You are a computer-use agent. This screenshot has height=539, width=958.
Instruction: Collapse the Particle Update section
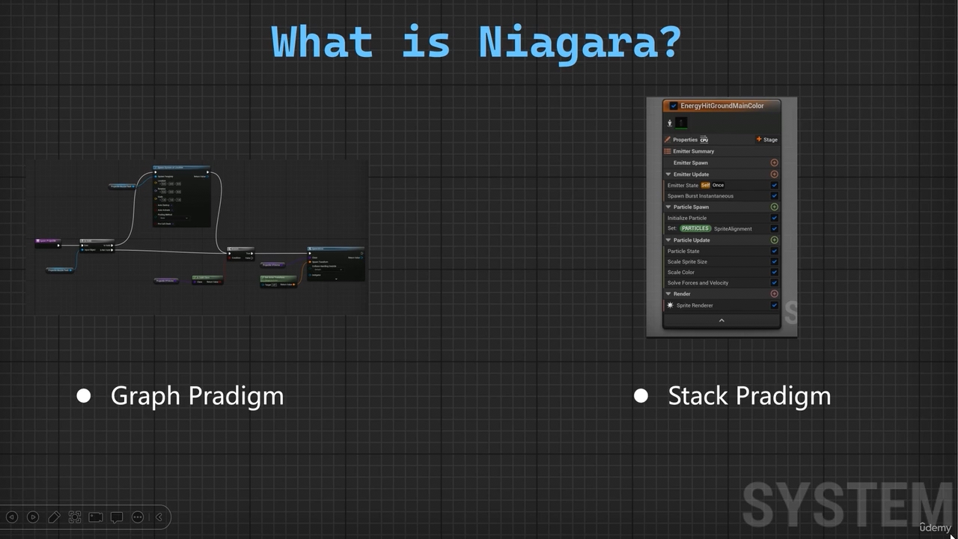click(x=668, y=240)
